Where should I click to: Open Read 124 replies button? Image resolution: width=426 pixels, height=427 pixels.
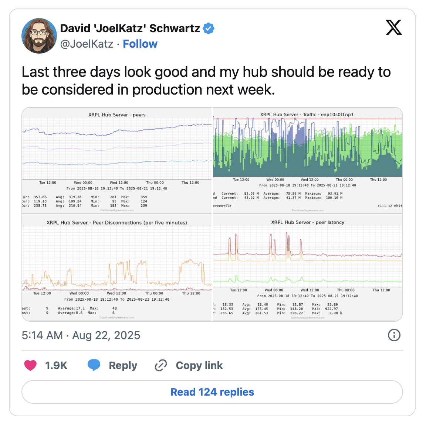click(x=212, y=392)
